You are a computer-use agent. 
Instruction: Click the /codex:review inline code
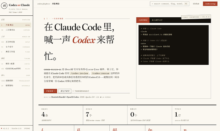pos(79,73)
